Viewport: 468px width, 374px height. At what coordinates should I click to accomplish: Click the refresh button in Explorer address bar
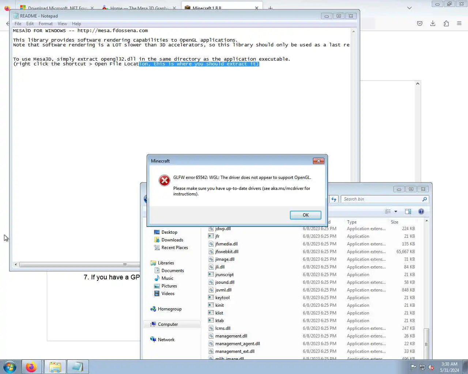(x=334, y=199)
